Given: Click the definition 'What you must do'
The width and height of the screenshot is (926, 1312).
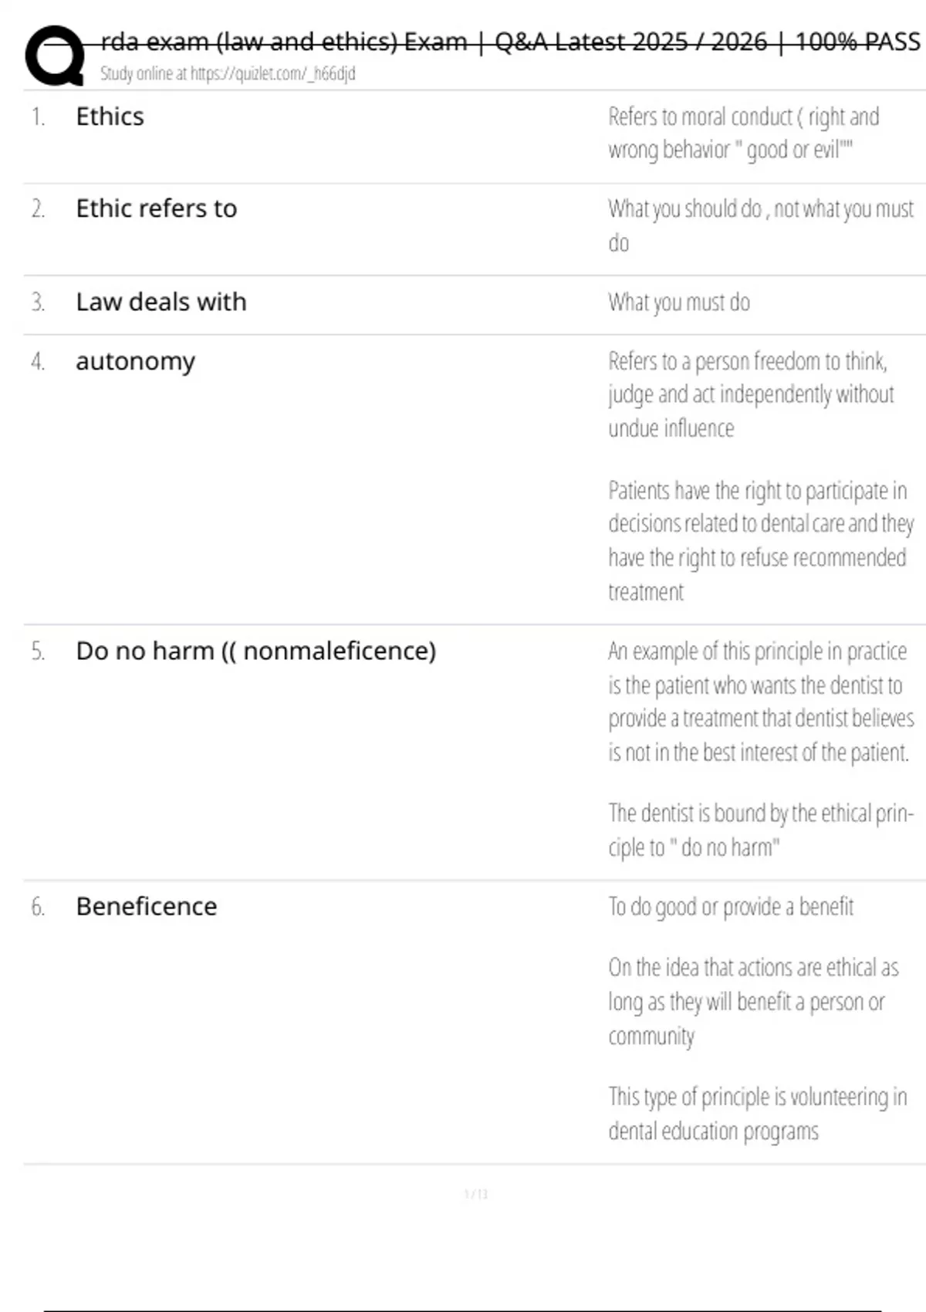Looking at the screenshot, I should coord(678,303).
